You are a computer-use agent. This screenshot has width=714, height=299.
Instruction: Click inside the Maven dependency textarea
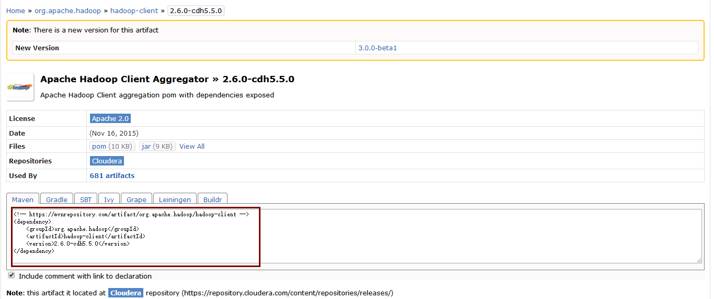tap(357, 236)
